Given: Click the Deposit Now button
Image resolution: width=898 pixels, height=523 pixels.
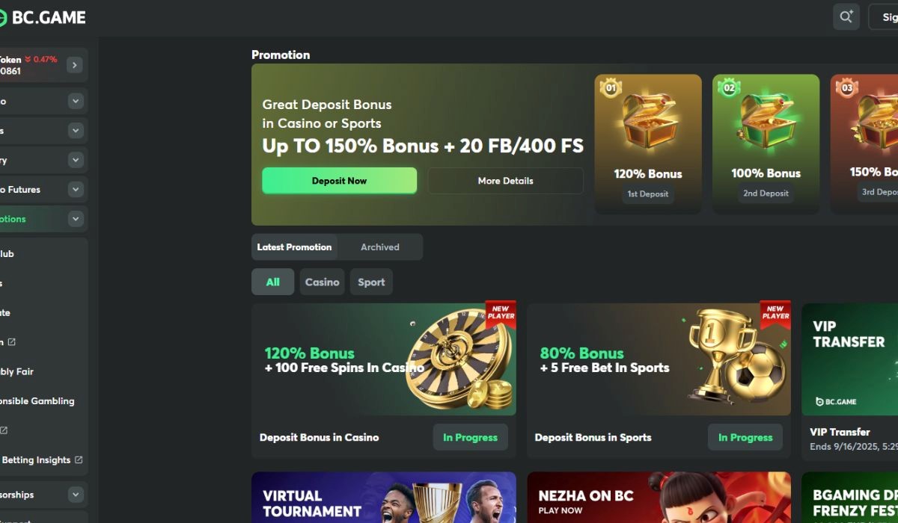Looking at the screenshot, I should pyautogui.click(x=339, y=181).
